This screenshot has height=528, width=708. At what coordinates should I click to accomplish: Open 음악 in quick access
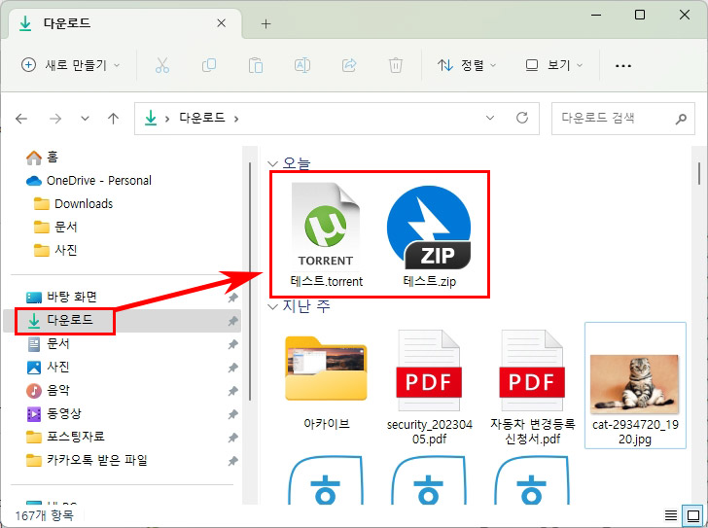(x=49, y=391)
